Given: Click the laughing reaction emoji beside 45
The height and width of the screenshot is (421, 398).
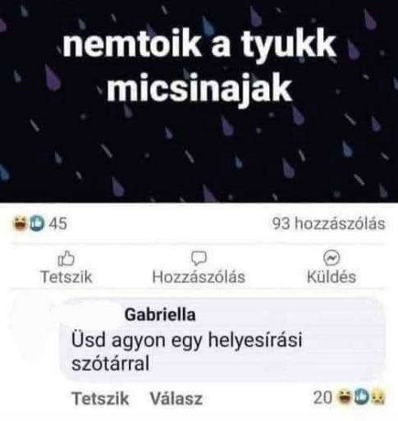Looking at the screenshot, I should tap(21, 223).
